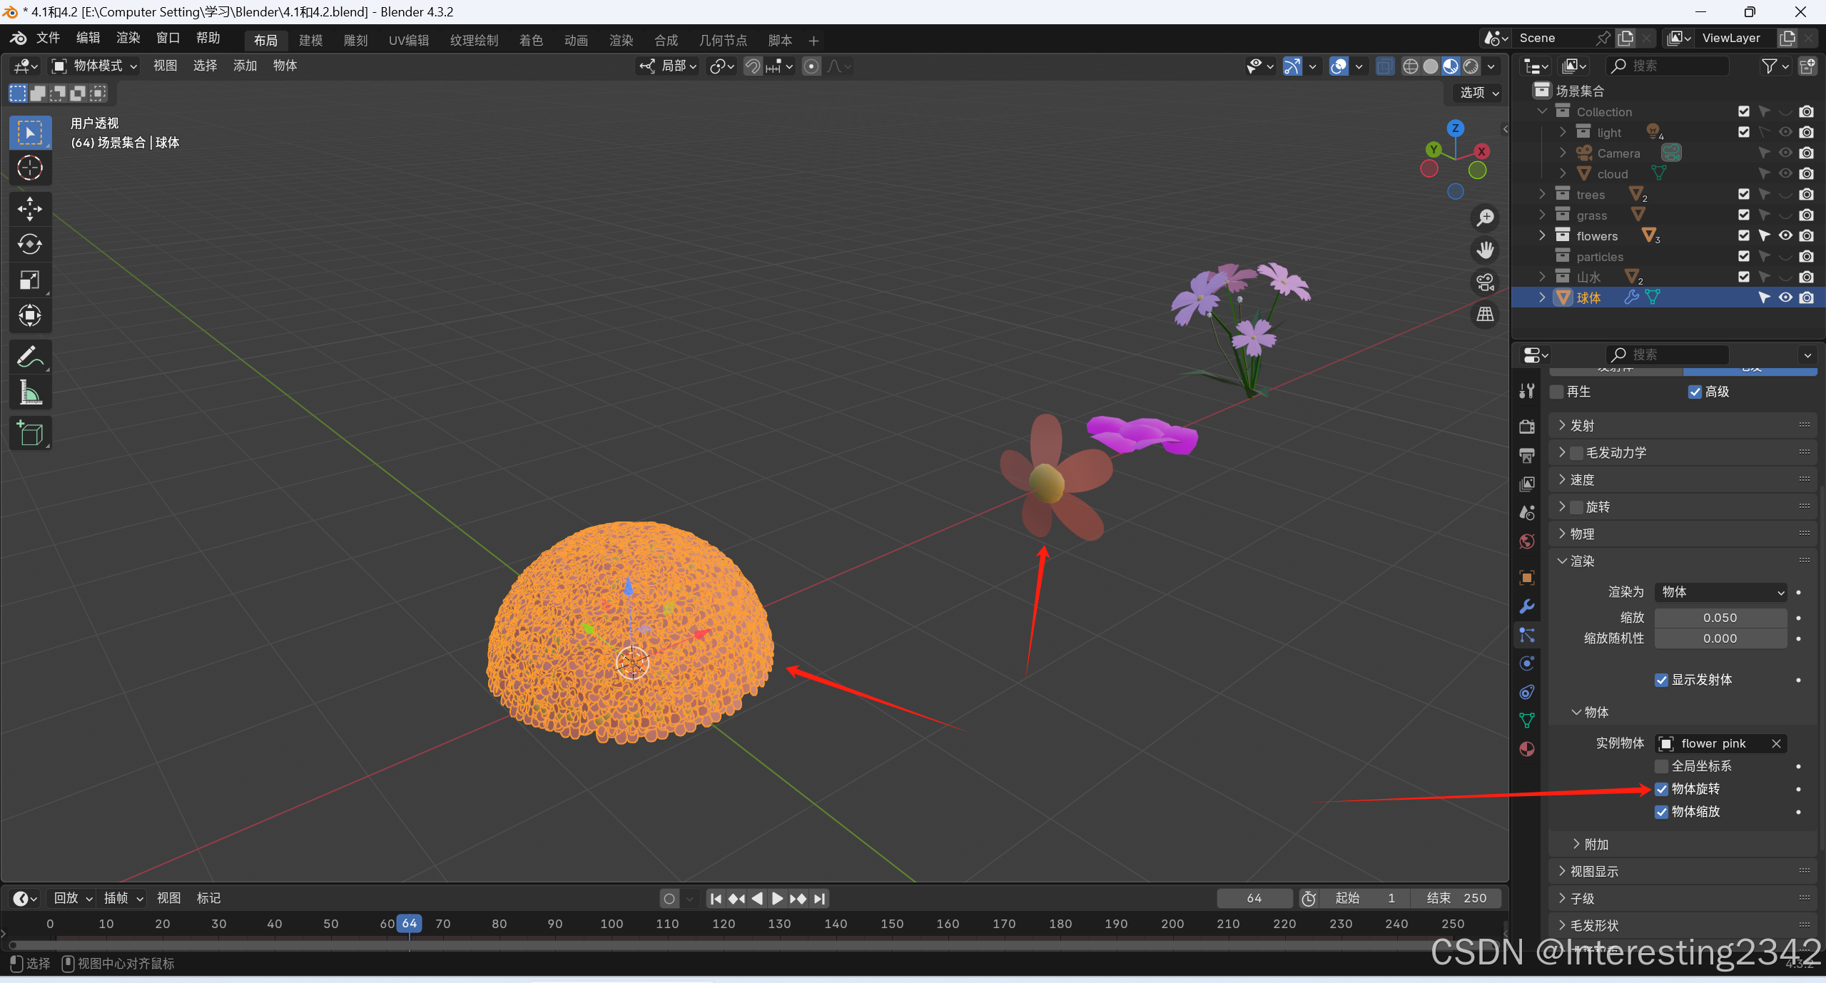Select the Annotate pencil tool

(29, 357)
